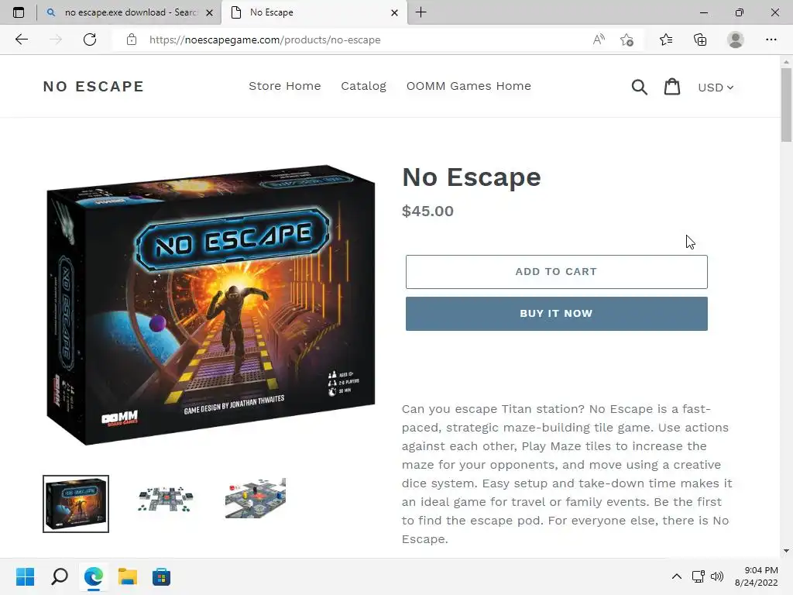Viewport: 793px width, 595px height.
Task: Click the ADD TO CART button
Action: (x=556, y=272)
